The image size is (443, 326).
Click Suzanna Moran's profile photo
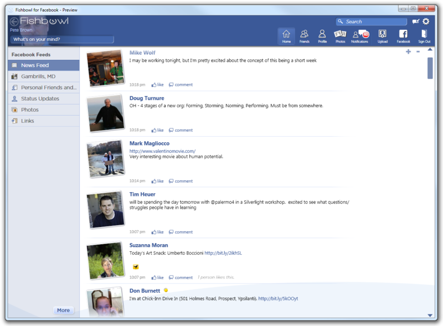tap(105, 261)
